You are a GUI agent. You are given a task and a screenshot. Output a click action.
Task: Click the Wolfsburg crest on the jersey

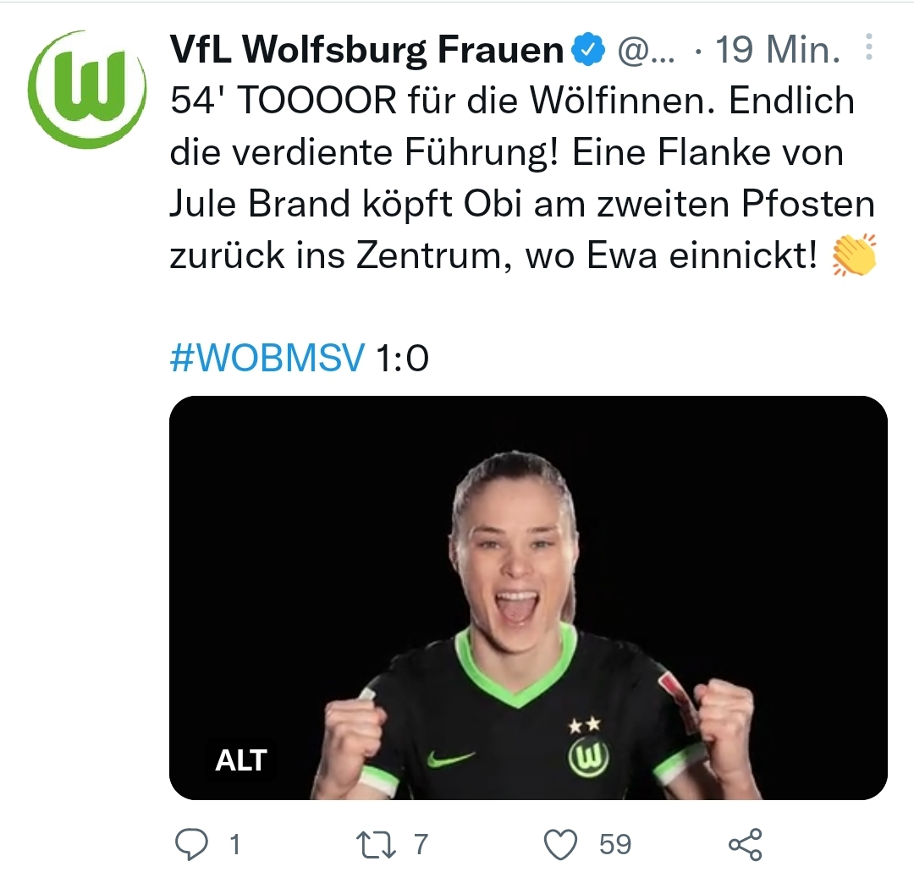click(x=589, y=756)
